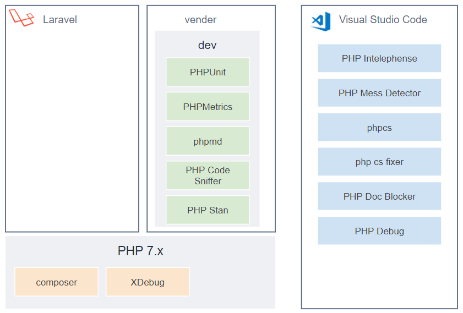This screenshot has height=313, width=463.
Task: Click the Visual Studio Code logo icon
Action: (321, 21)
